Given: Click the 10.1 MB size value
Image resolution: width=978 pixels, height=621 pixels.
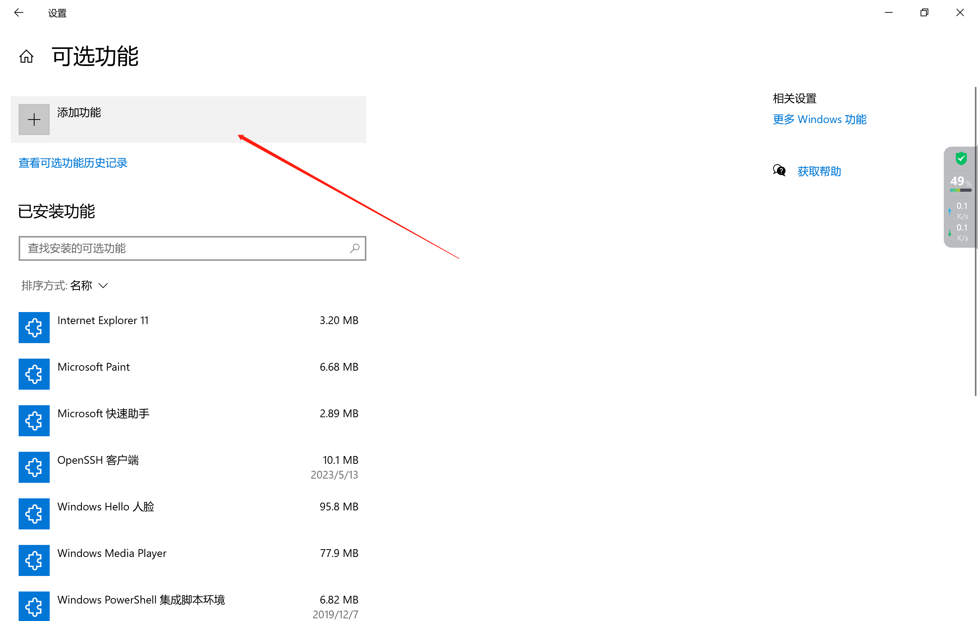Looking at the screenshot, I should tap(341, 460).
